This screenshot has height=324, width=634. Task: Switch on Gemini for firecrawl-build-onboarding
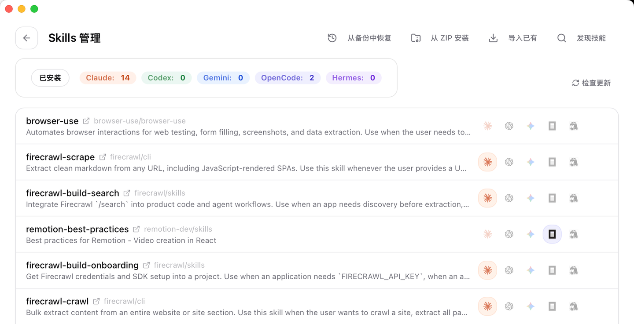(531, 270)
